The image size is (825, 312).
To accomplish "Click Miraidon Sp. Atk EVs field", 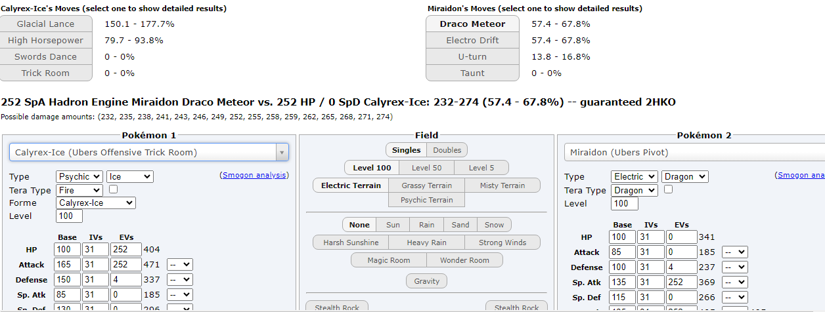I will [x=680, y=283].
